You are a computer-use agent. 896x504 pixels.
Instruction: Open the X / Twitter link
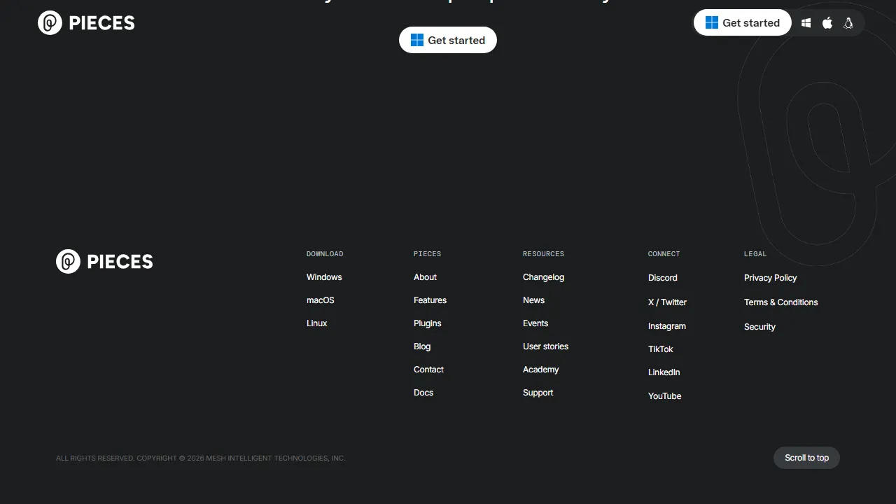click(667, 302)
